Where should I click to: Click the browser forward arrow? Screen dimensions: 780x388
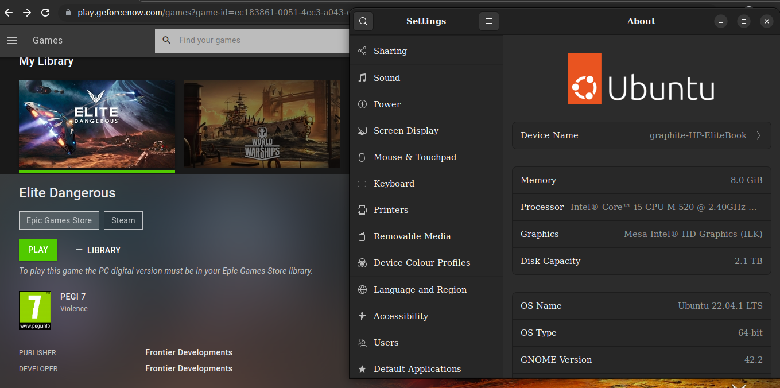(27, 12)
